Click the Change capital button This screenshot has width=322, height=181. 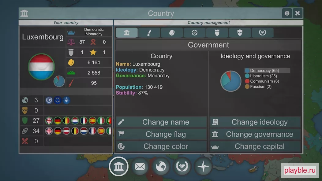[255, 146]
